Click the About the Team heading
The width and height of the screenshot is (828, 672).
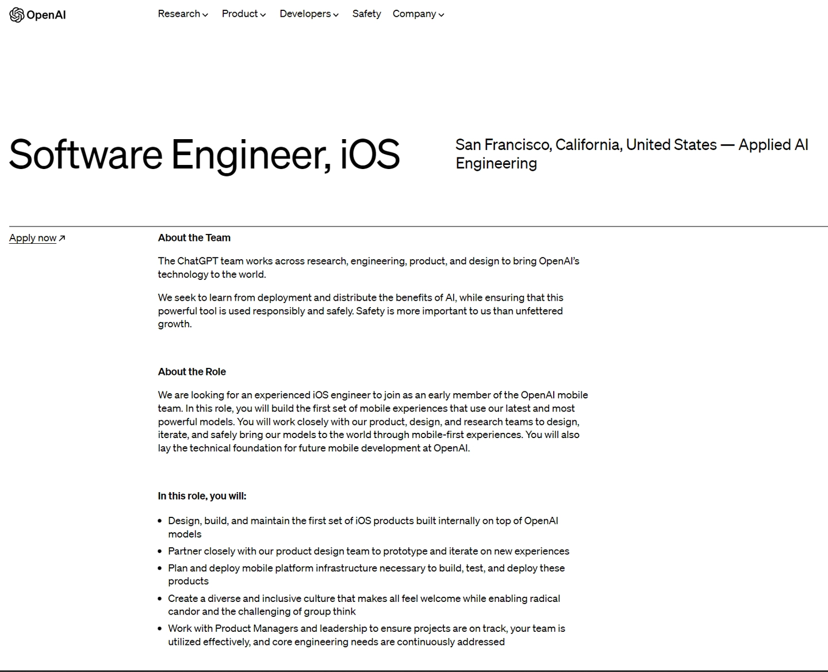pos(194,238)
